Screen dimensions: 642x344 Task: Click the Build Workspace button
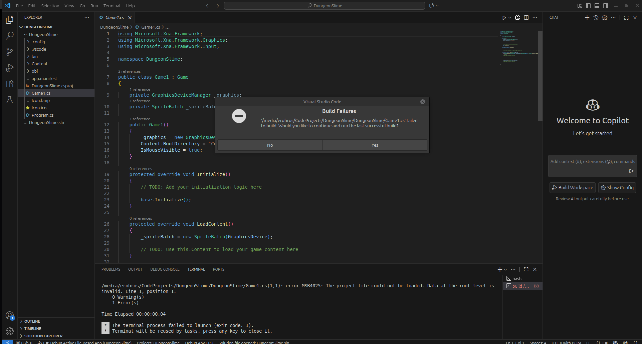572,188
